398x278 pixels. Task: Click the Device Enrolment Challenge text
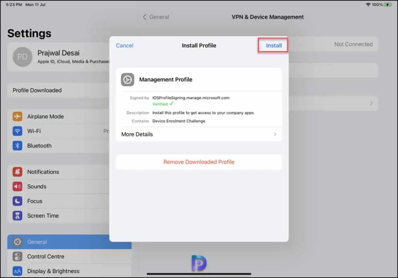[x=179, y=121]
